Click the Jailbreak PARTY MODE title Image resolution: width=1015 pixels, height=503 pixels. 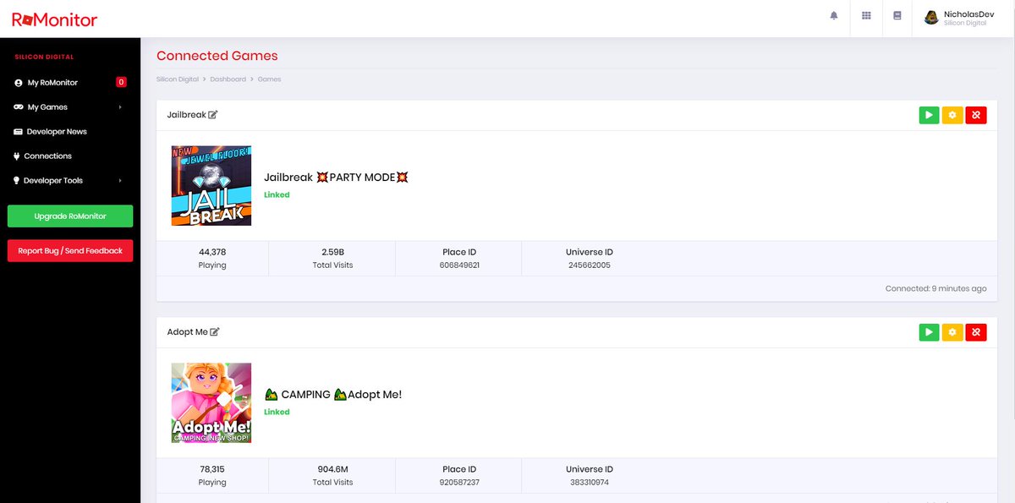coord(337,178)
